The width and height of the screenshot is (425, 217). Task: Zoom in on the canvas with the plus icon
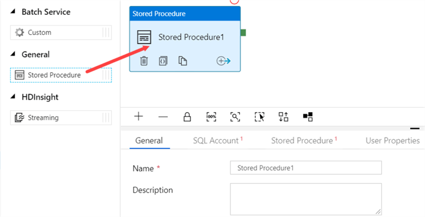[x=138, y=117]
